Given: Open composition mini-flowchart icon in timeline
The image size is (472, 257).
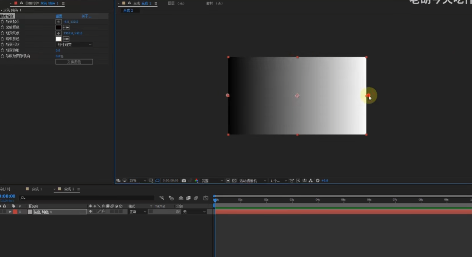Looking at the screenshot, I should [162, 198].
